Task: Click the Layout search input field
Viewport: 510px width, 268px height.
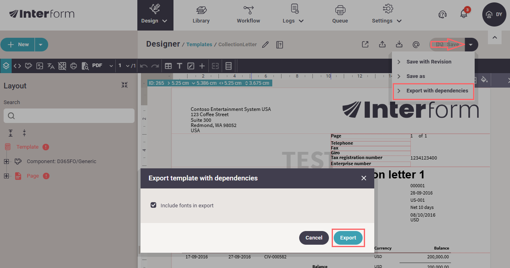Action: [x=69, y=116]
